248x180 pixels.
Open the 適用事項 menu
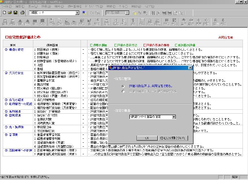(74, 6)
